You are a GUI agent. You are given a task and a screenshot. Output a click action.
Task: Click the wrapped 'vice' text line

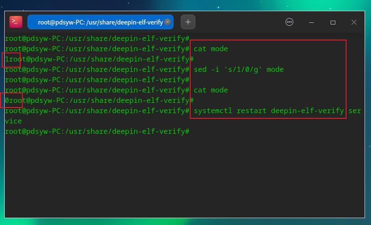pyautogui.click(x=13, y=121)
